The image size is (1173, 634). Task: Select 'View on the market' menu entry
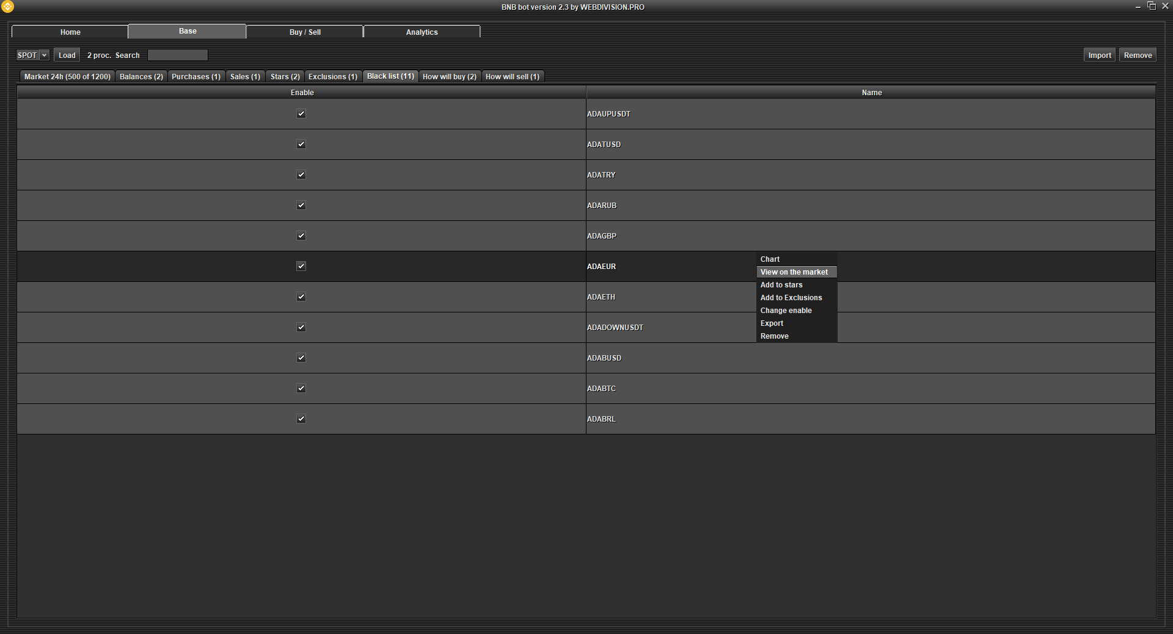coord(794,272)
